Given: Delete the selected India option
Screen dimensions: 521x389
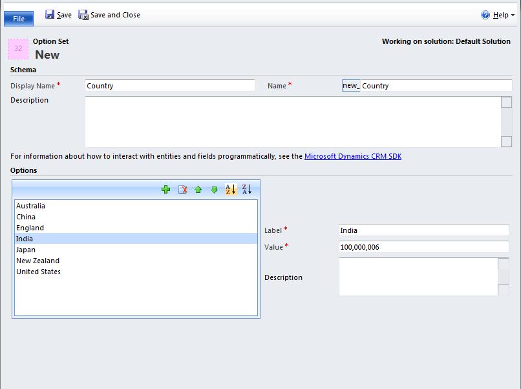Looking at the screenshot, I should click(x=182, y=189).
